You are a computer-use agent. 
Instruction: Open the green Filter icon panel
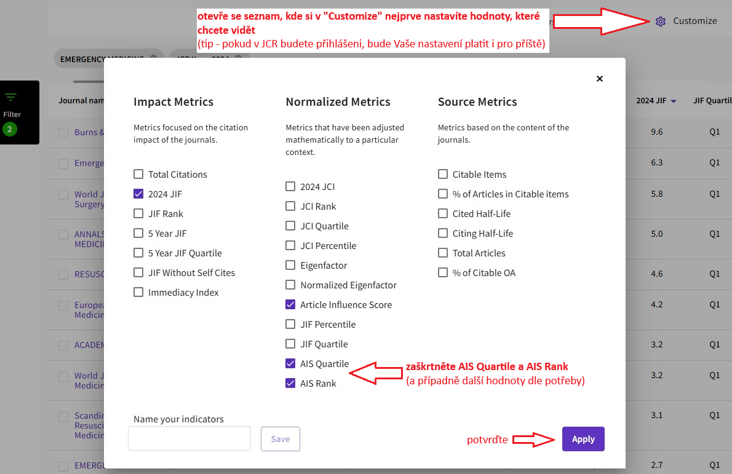11,97
